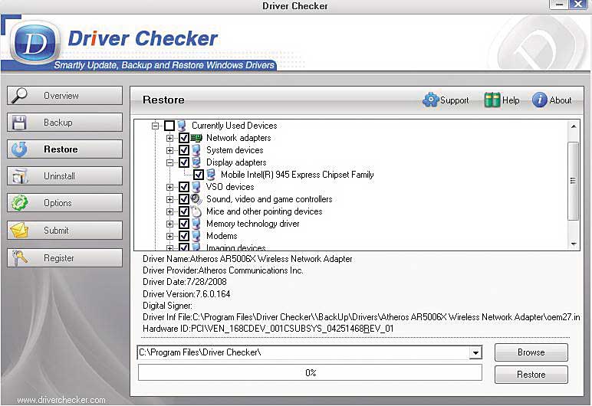Click the device tree scrollbar thumb

point(573,181)
